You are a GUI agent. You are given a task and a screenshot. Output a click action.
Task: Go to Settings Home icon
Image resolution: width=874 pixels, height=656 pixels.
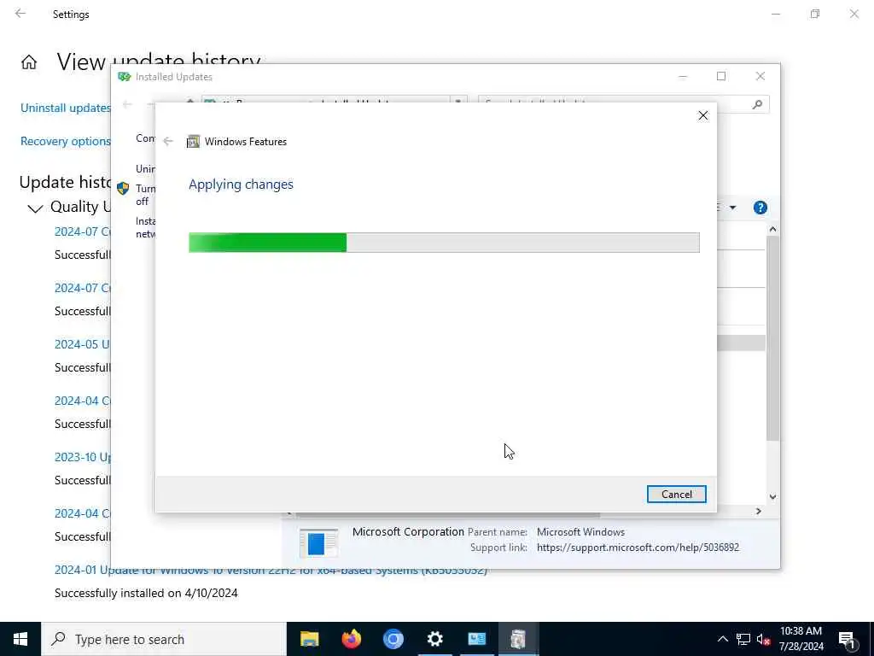[x=29, y=61]
